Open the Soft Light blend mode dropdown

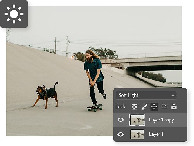coord(146,95)
